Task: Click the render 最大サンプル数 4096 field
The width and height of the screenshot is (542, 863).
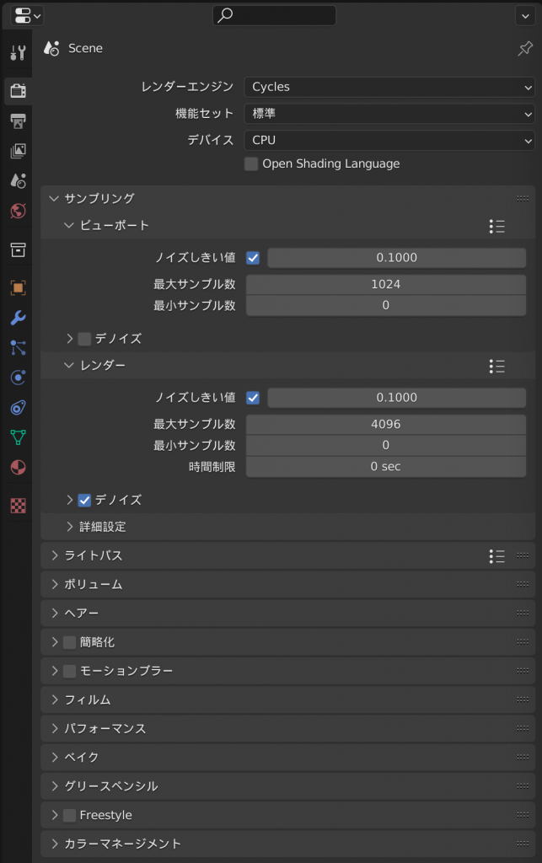Action: coord(386,425)
